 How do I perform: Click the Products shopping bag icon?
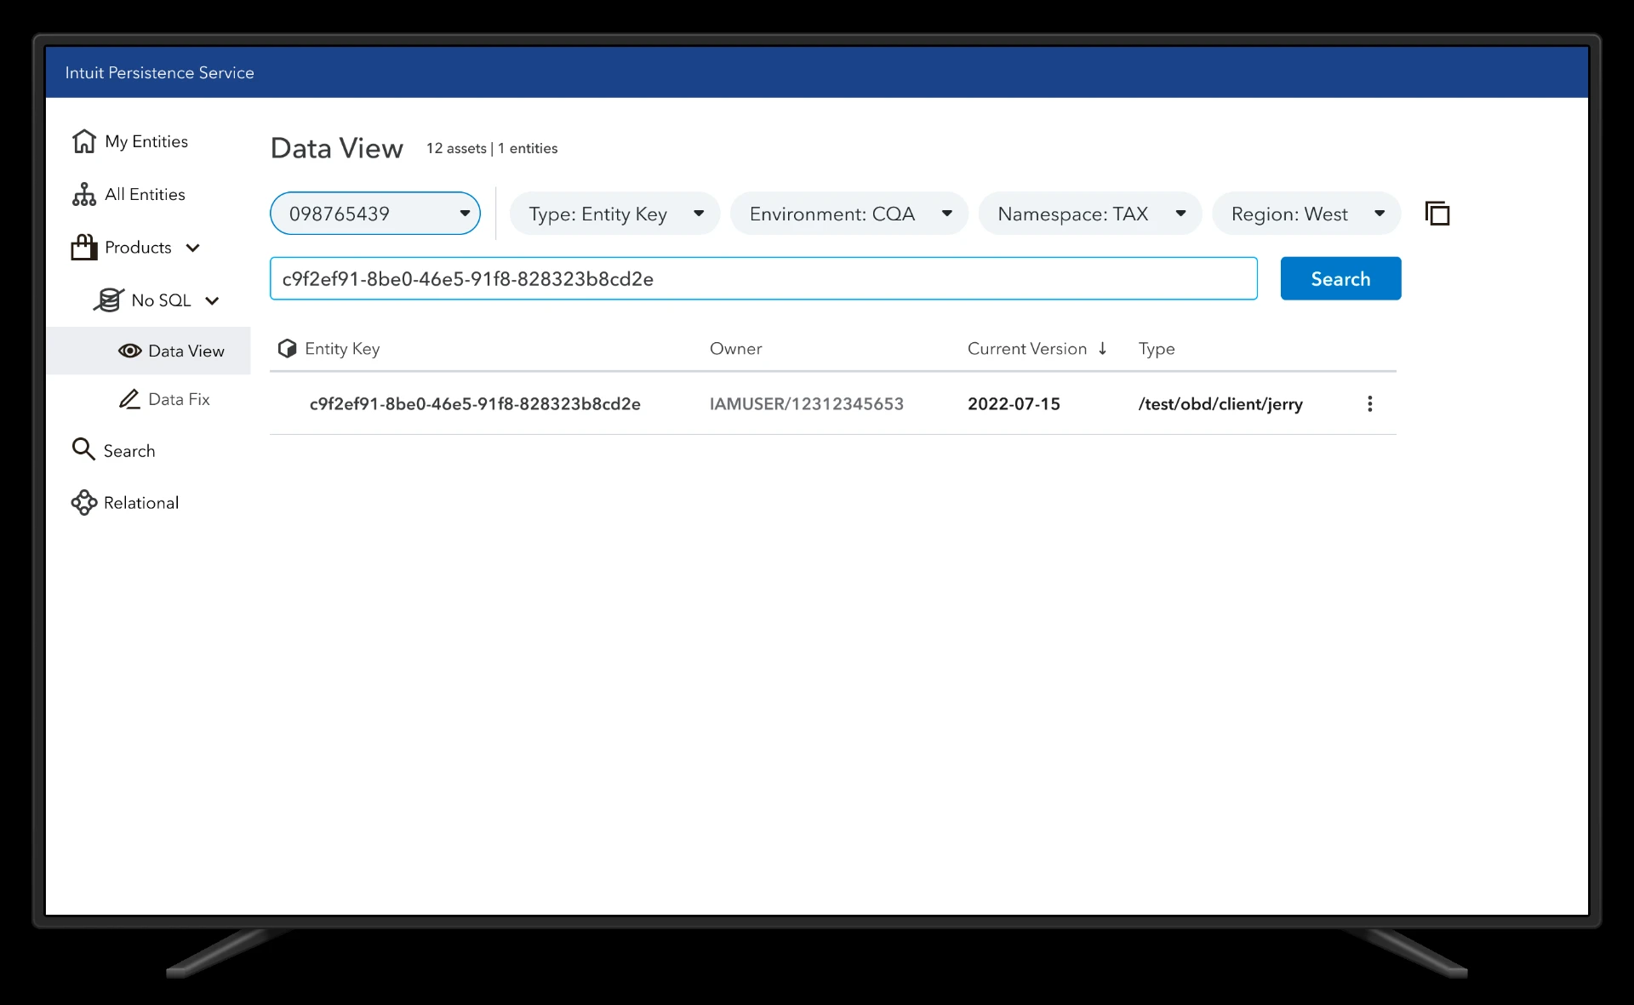pyautogui.click(x=84, y=247)
